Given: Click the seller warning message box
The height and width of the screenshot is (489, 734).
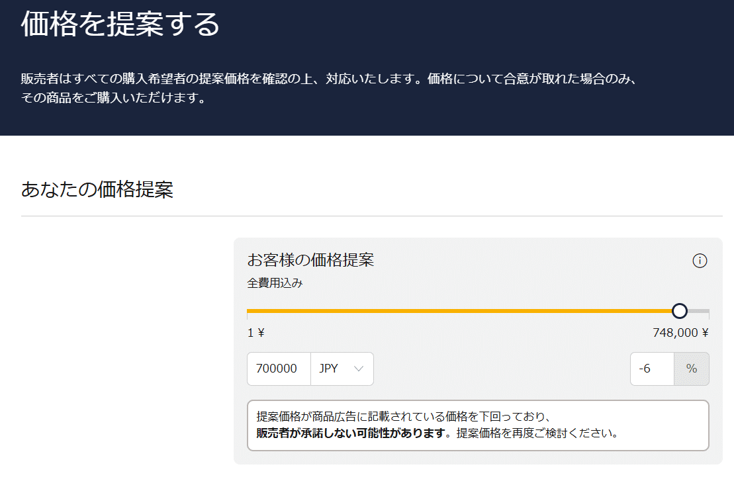Looking at the screenshot, I should 479,425.
